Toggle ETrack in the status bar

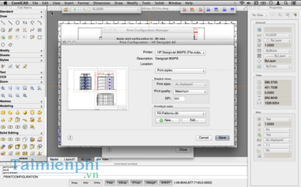point(136,182)
